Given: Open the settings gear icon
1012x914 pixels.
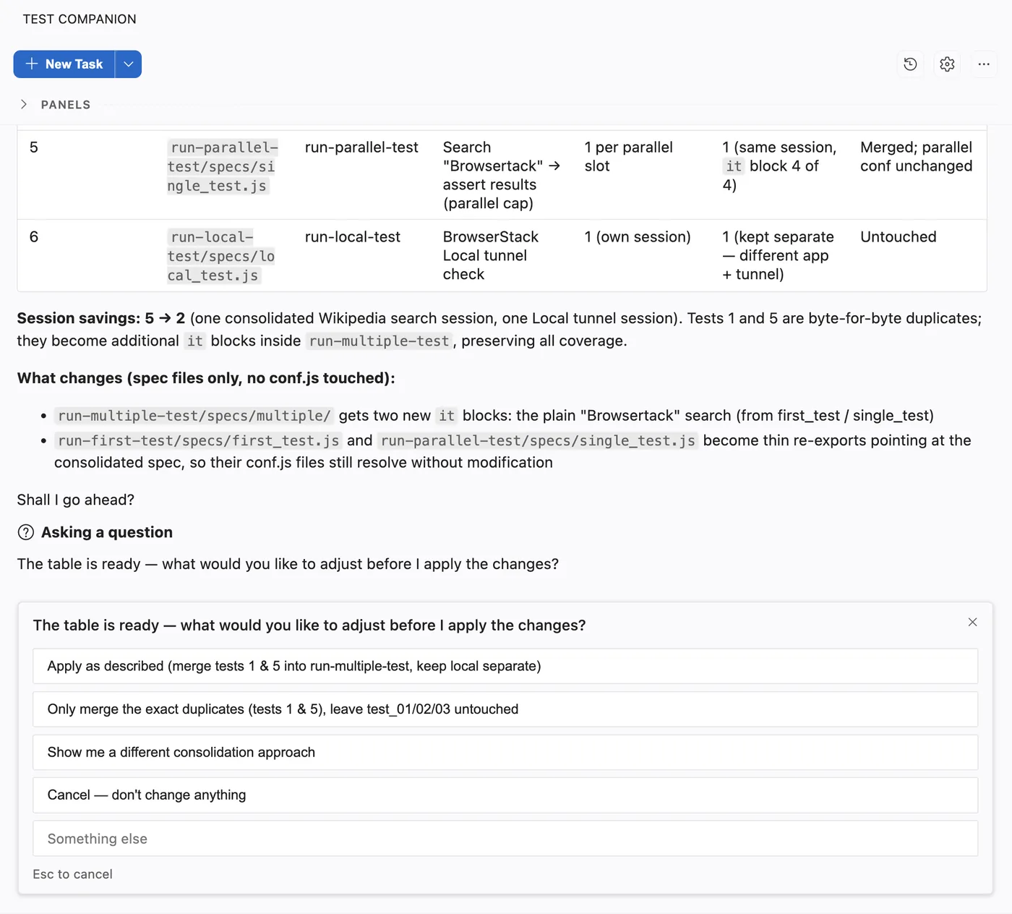Looking at the screenshot, I should click(x=947, y=64).
